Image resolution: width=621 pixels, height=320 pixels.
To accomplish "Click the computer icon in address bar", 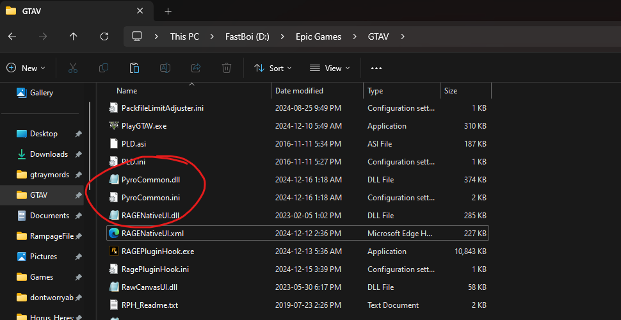I will (137, 36).
